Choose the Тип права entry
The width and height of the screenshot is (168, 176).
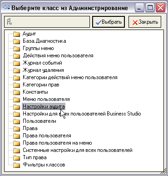(35, 157)
